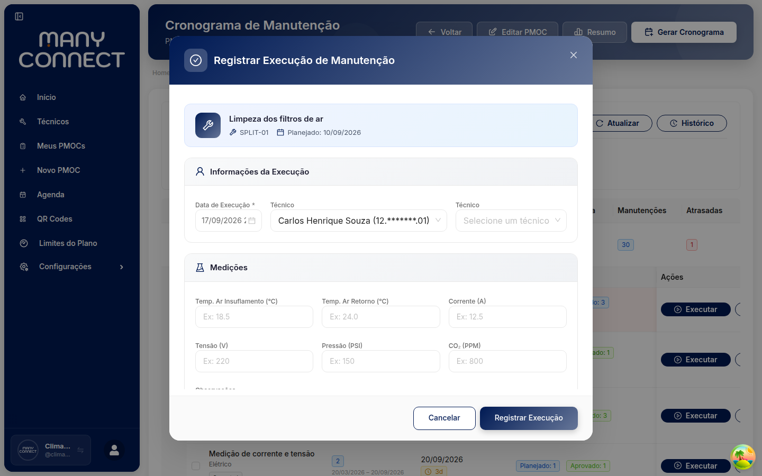This screenshot has width=762, height=476.
Task: Click the checkmark icon in dialog header
Action: (x=196, y=60)
